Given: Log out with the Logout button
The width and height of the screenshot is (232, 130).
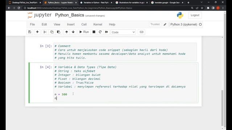Looking at the screenshot, I should (x=195, y=15).
